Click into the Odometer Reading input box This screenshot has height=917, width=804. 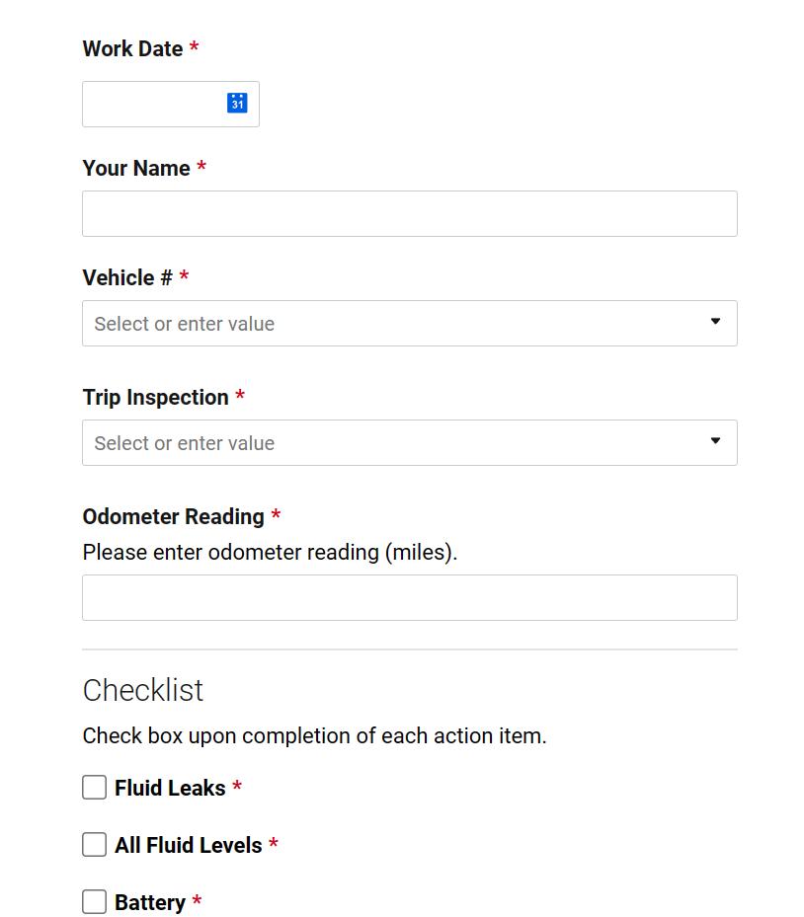410,598
